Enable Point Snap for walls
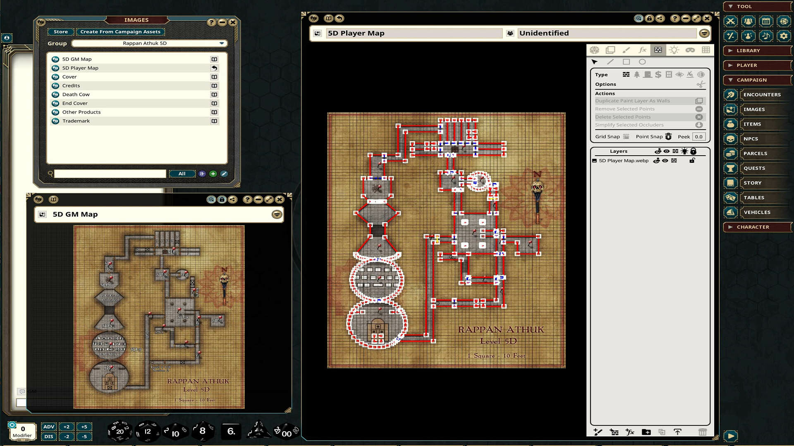Image resolution: width=794 pixels, height=446 pixels. tap(668, 136)
